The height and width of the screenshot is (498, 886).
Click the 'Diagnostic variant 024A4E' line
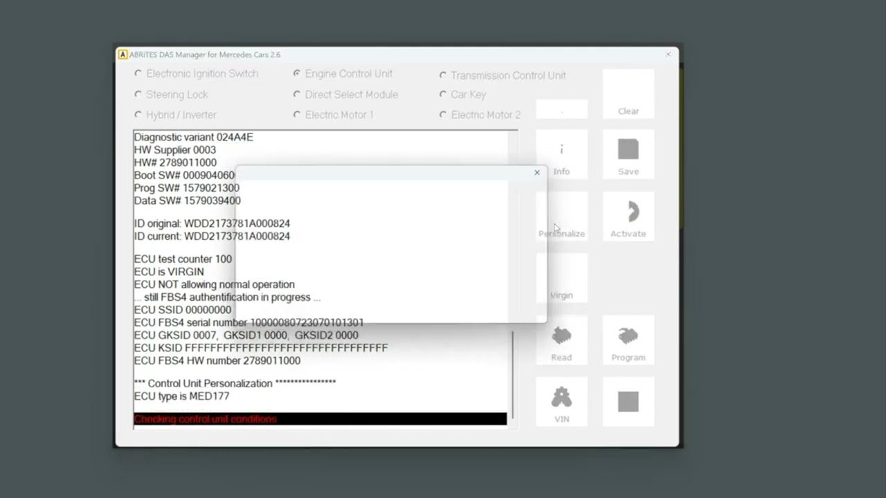[193, 137]
